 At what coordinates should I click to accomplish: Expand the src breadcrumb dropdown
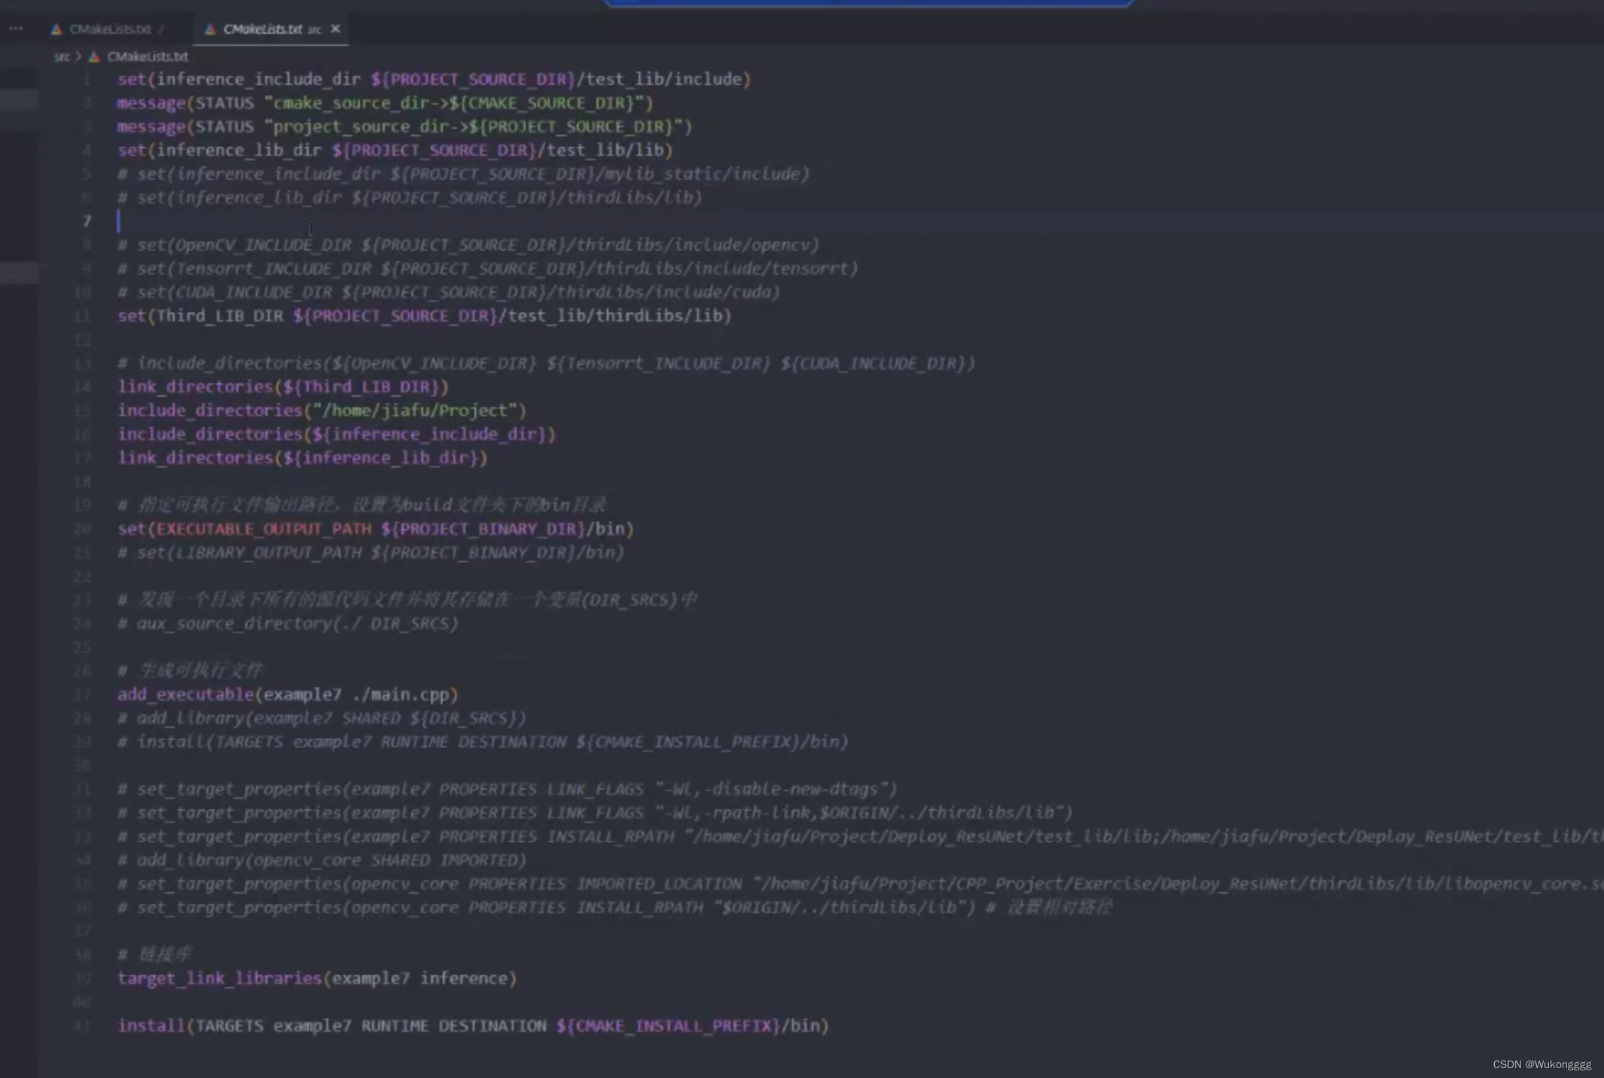click(64, 56)
